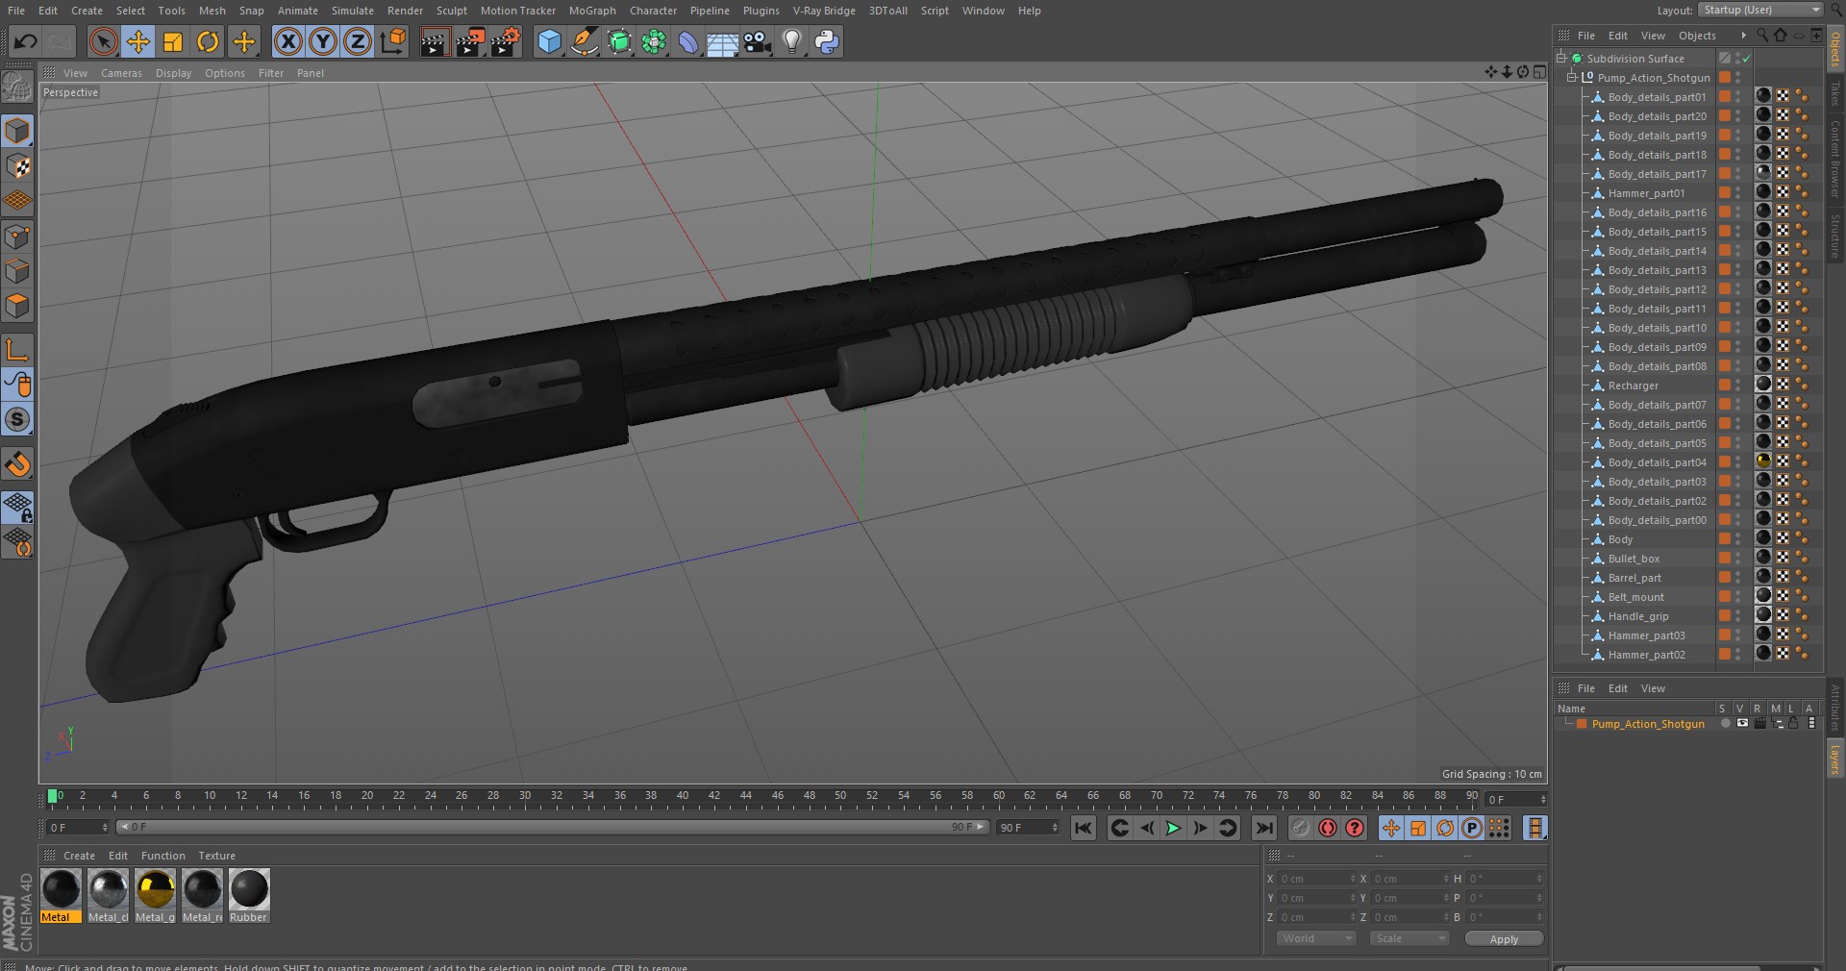1846x971 pixels.
Task: Select the Scale tool
Action: point(173,41)
